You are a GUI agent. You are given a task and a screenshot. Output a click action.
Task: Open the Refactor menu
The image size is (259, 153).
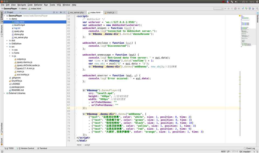[x=38, y=5]
